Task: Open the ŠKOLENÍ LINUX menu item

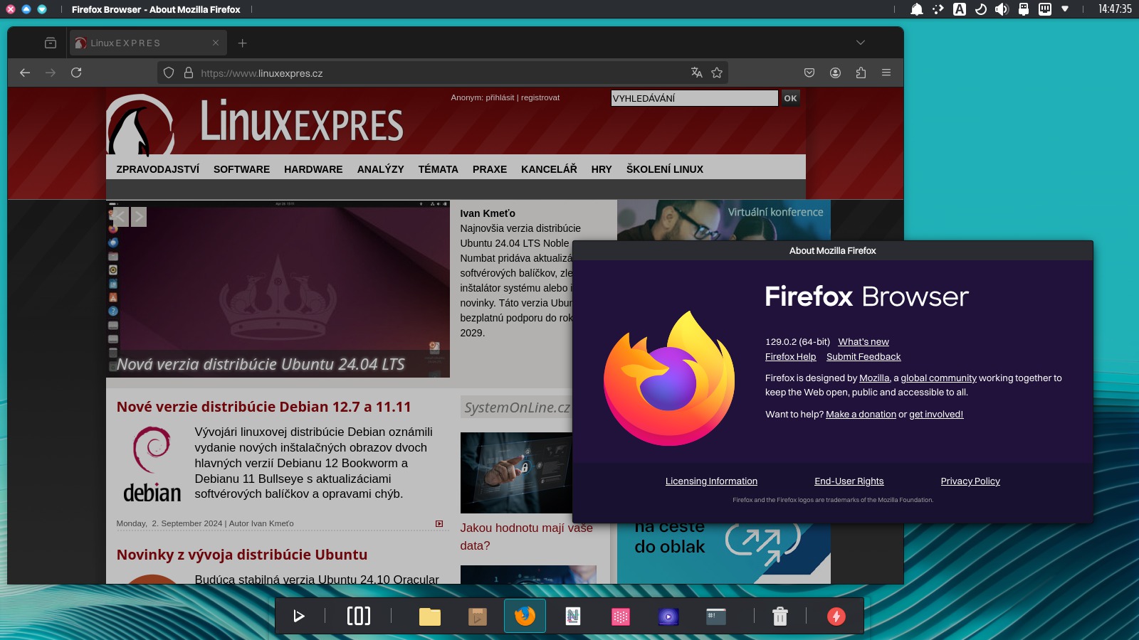Action: coord(665,169)
